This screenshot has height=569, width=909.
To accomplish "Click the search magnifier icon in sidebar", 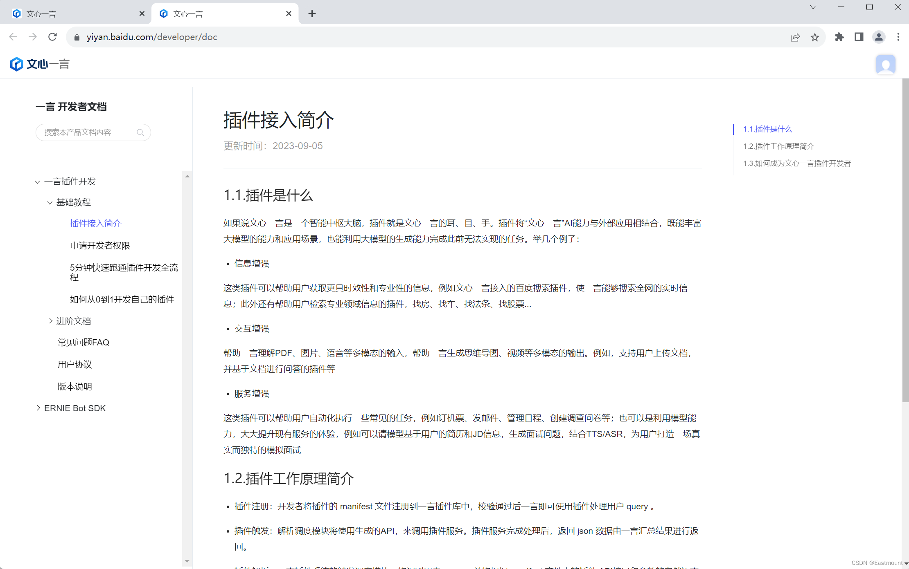I will click(x=140, y=132).
